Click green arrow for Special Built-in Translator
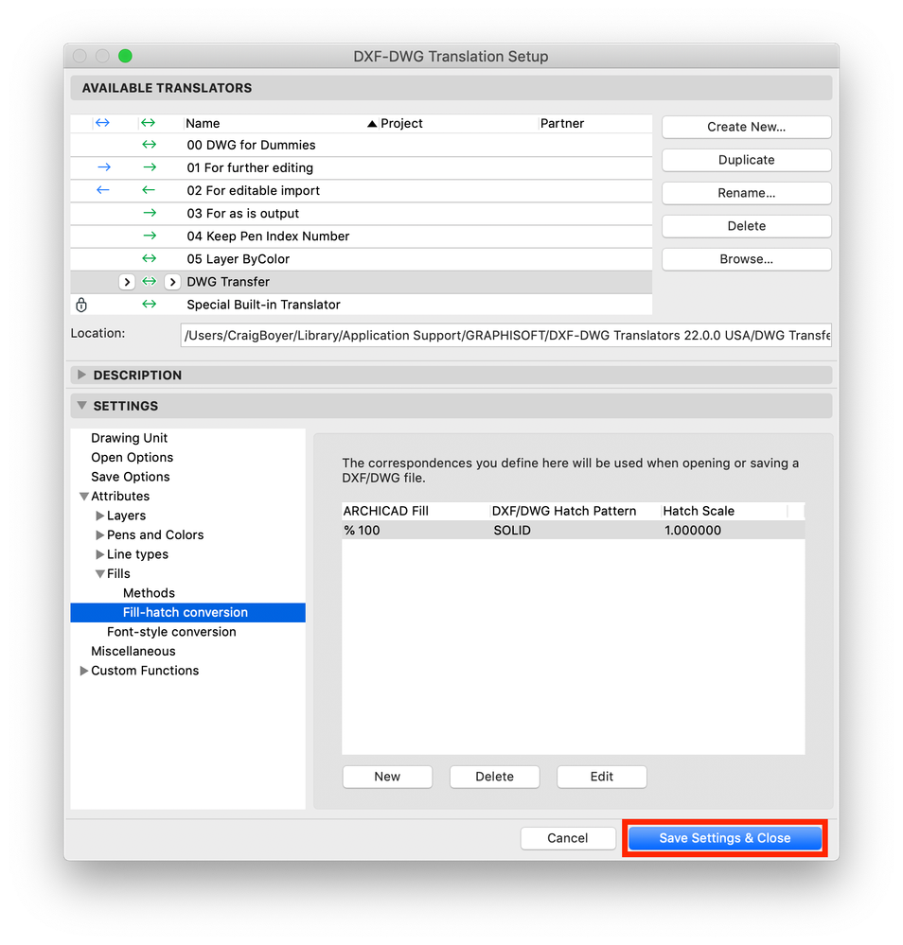 (149, 305)
